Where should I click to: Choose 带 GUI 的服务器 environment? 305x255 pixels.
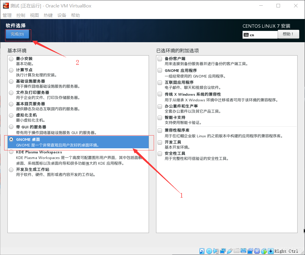pos(11,127)
